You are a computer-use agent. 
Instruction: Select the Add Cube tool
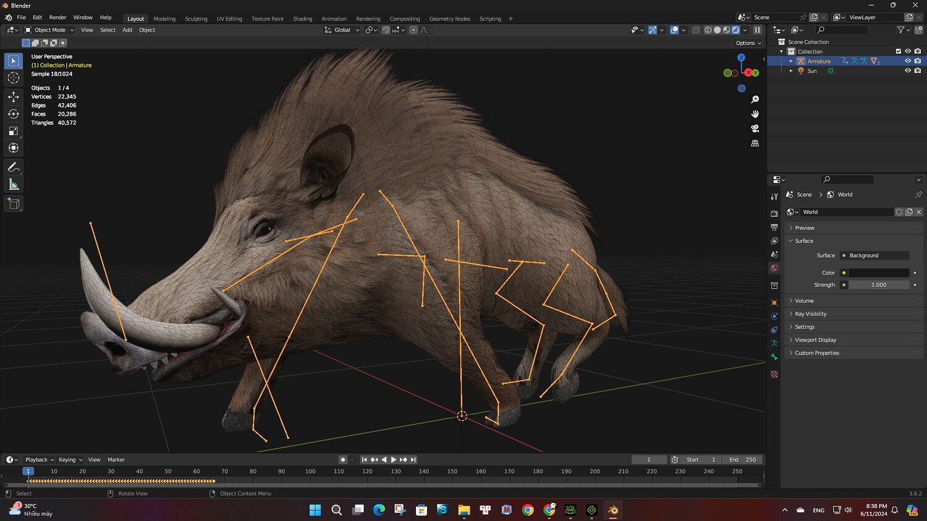coord(14,204)
